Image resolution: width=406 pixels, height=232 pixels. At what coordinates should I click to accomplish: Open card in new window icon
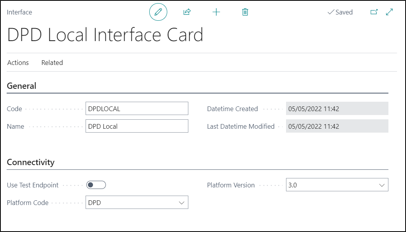click(374, 12)
